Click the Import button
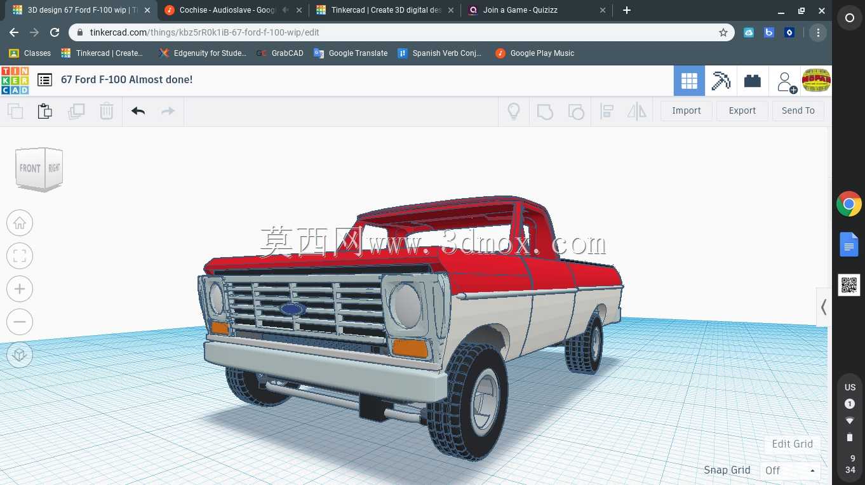 click(687, 110)
